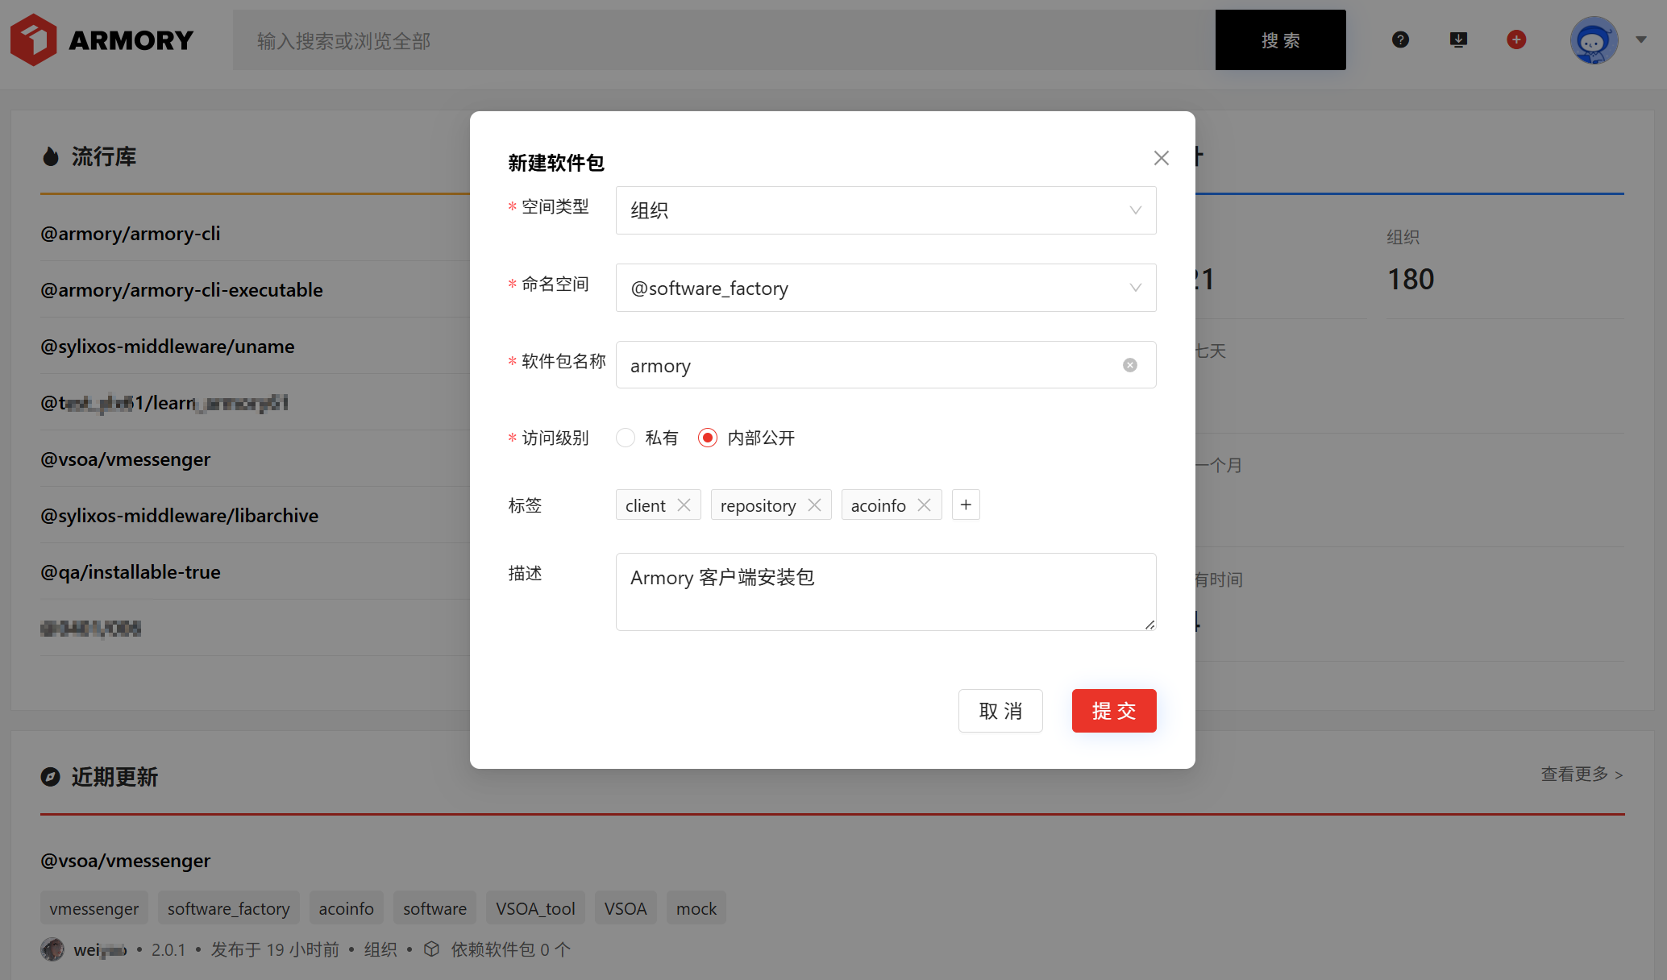The width and height of the screenshot is (1667, 980).
Task: Click the VSOA_tool tag
Action: click(535, 908)
